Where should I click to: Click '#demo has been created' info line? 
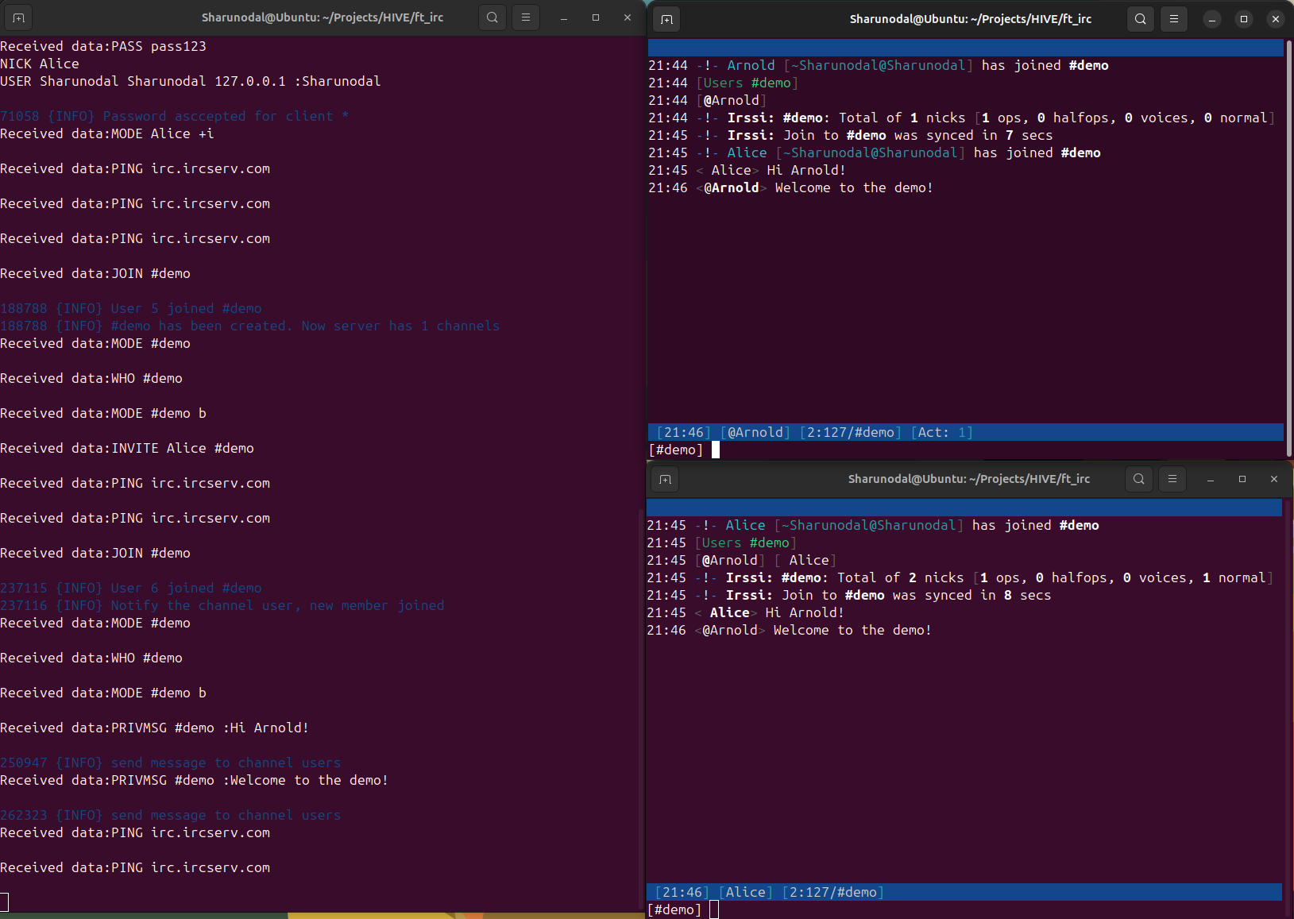tap(250, 326)
